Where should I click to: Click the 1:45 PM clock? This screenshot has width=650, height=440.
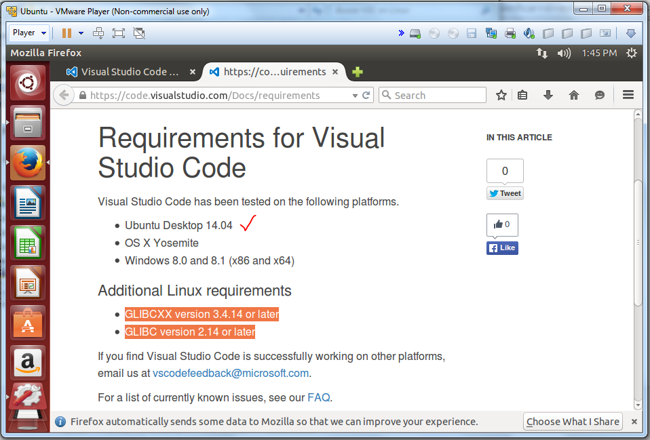[x=599, y=53]
